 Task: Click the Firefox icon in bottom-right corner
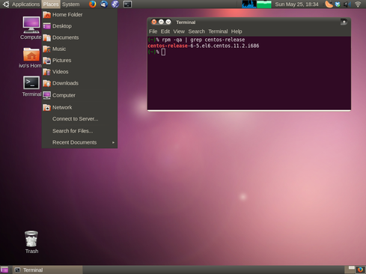[360, 270]
